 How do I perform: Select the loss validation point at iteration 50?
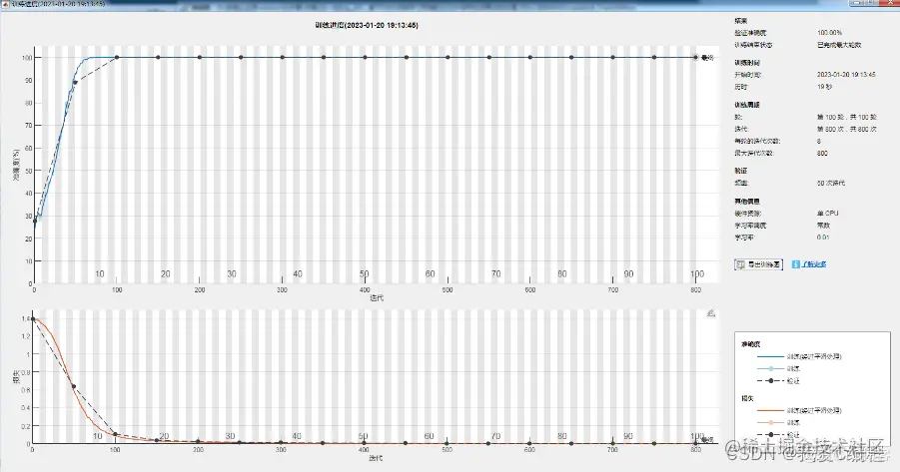click(x=74, y=386)
